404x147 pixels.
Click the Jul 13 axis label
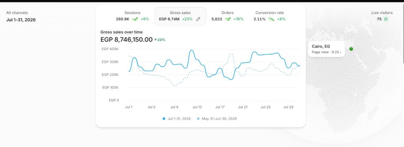197,107
